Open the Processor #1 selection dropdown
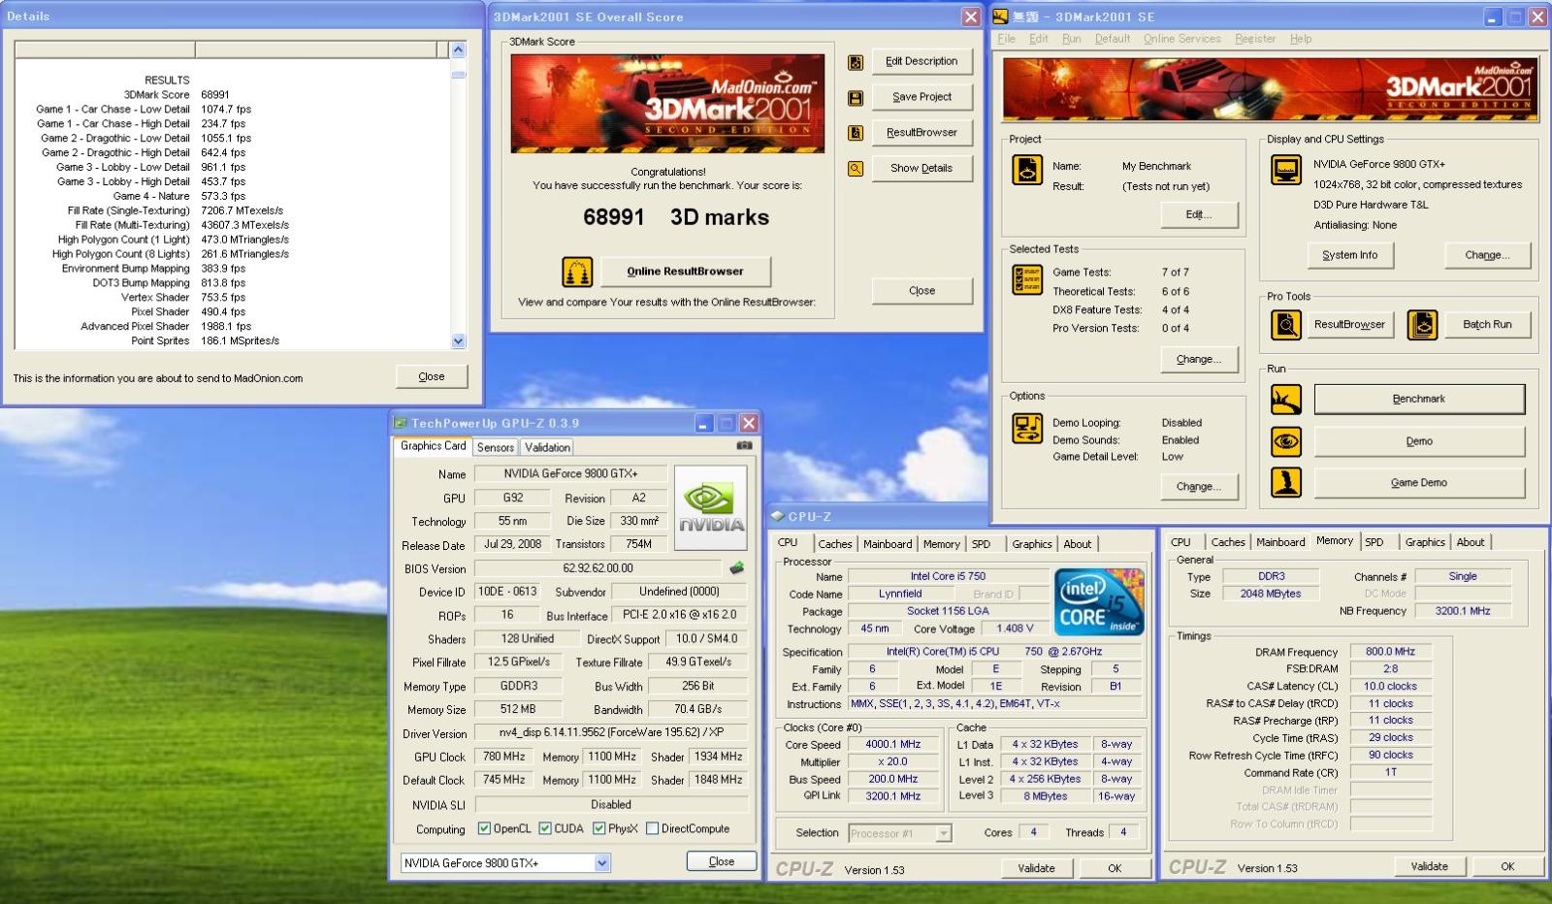 pyautogui.click(x=944, y=833)
